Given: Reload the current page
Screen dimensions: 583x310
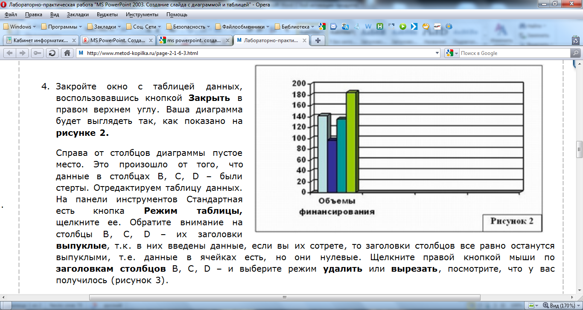Looking at the screenshot, I should point(52,53).
